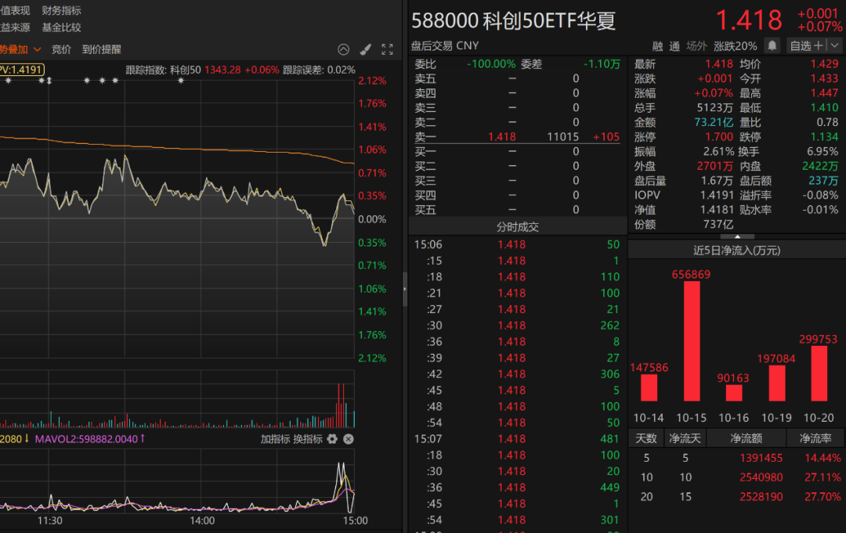Click the 金额 value 73.21亿
This screenshot has width=846, height=533.
[x=714, y=122]
